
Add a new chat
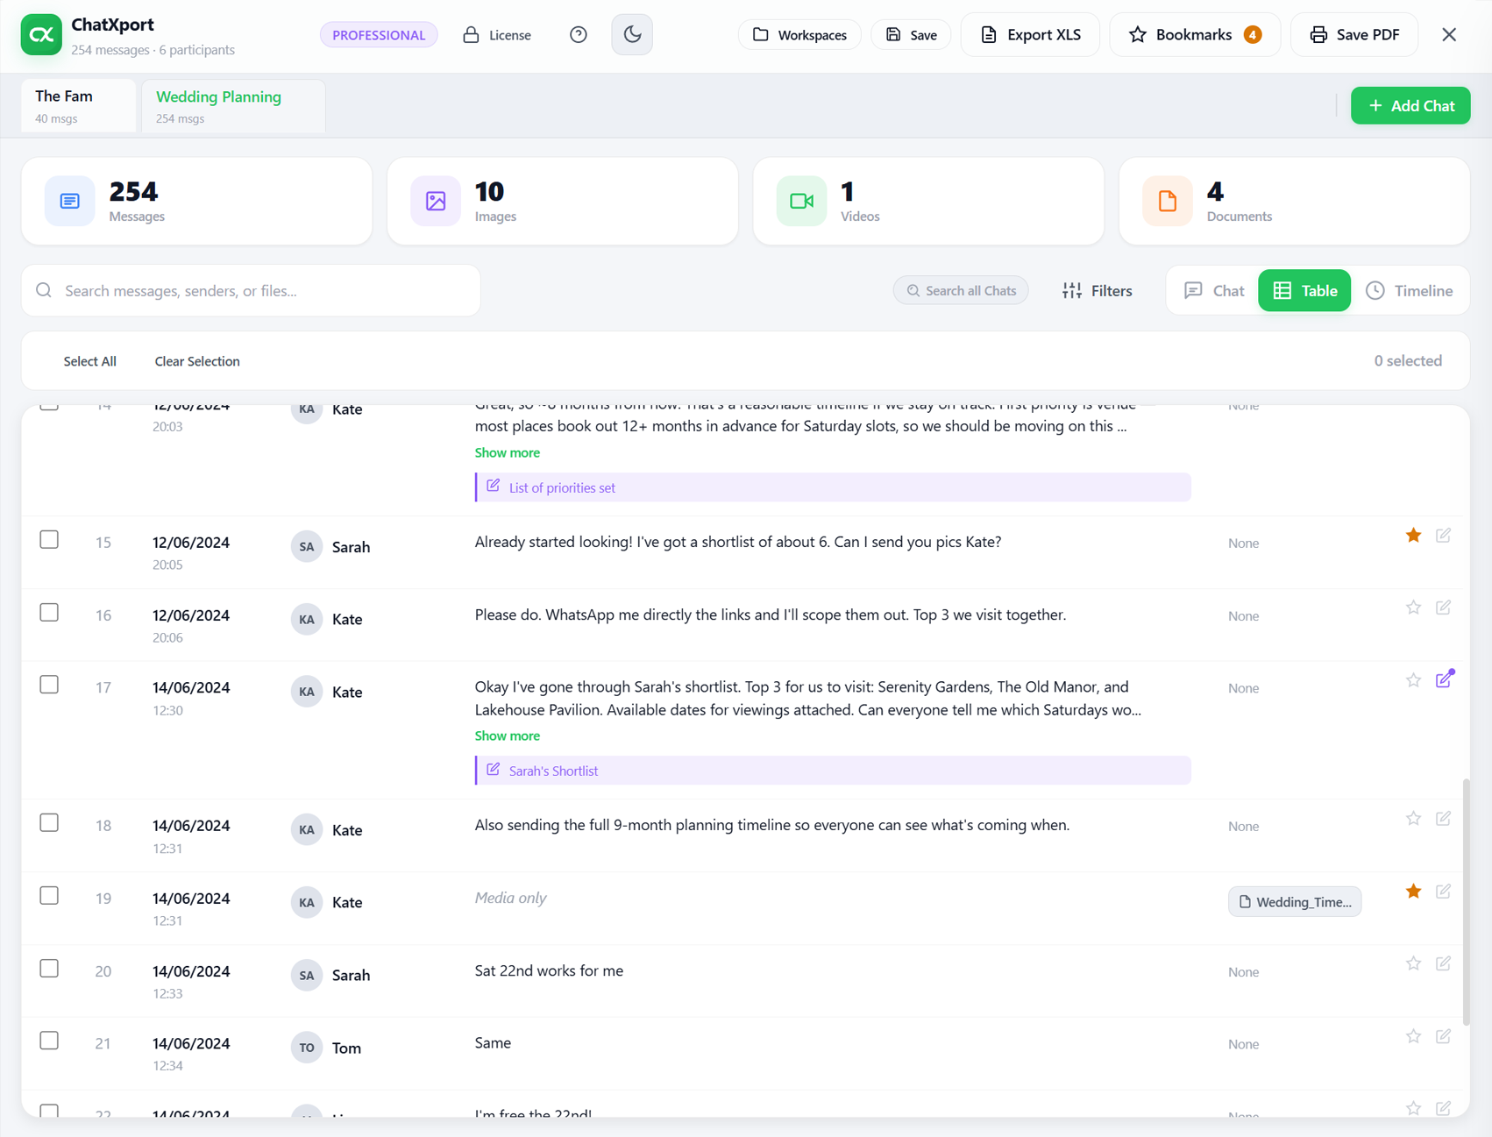1410,106
